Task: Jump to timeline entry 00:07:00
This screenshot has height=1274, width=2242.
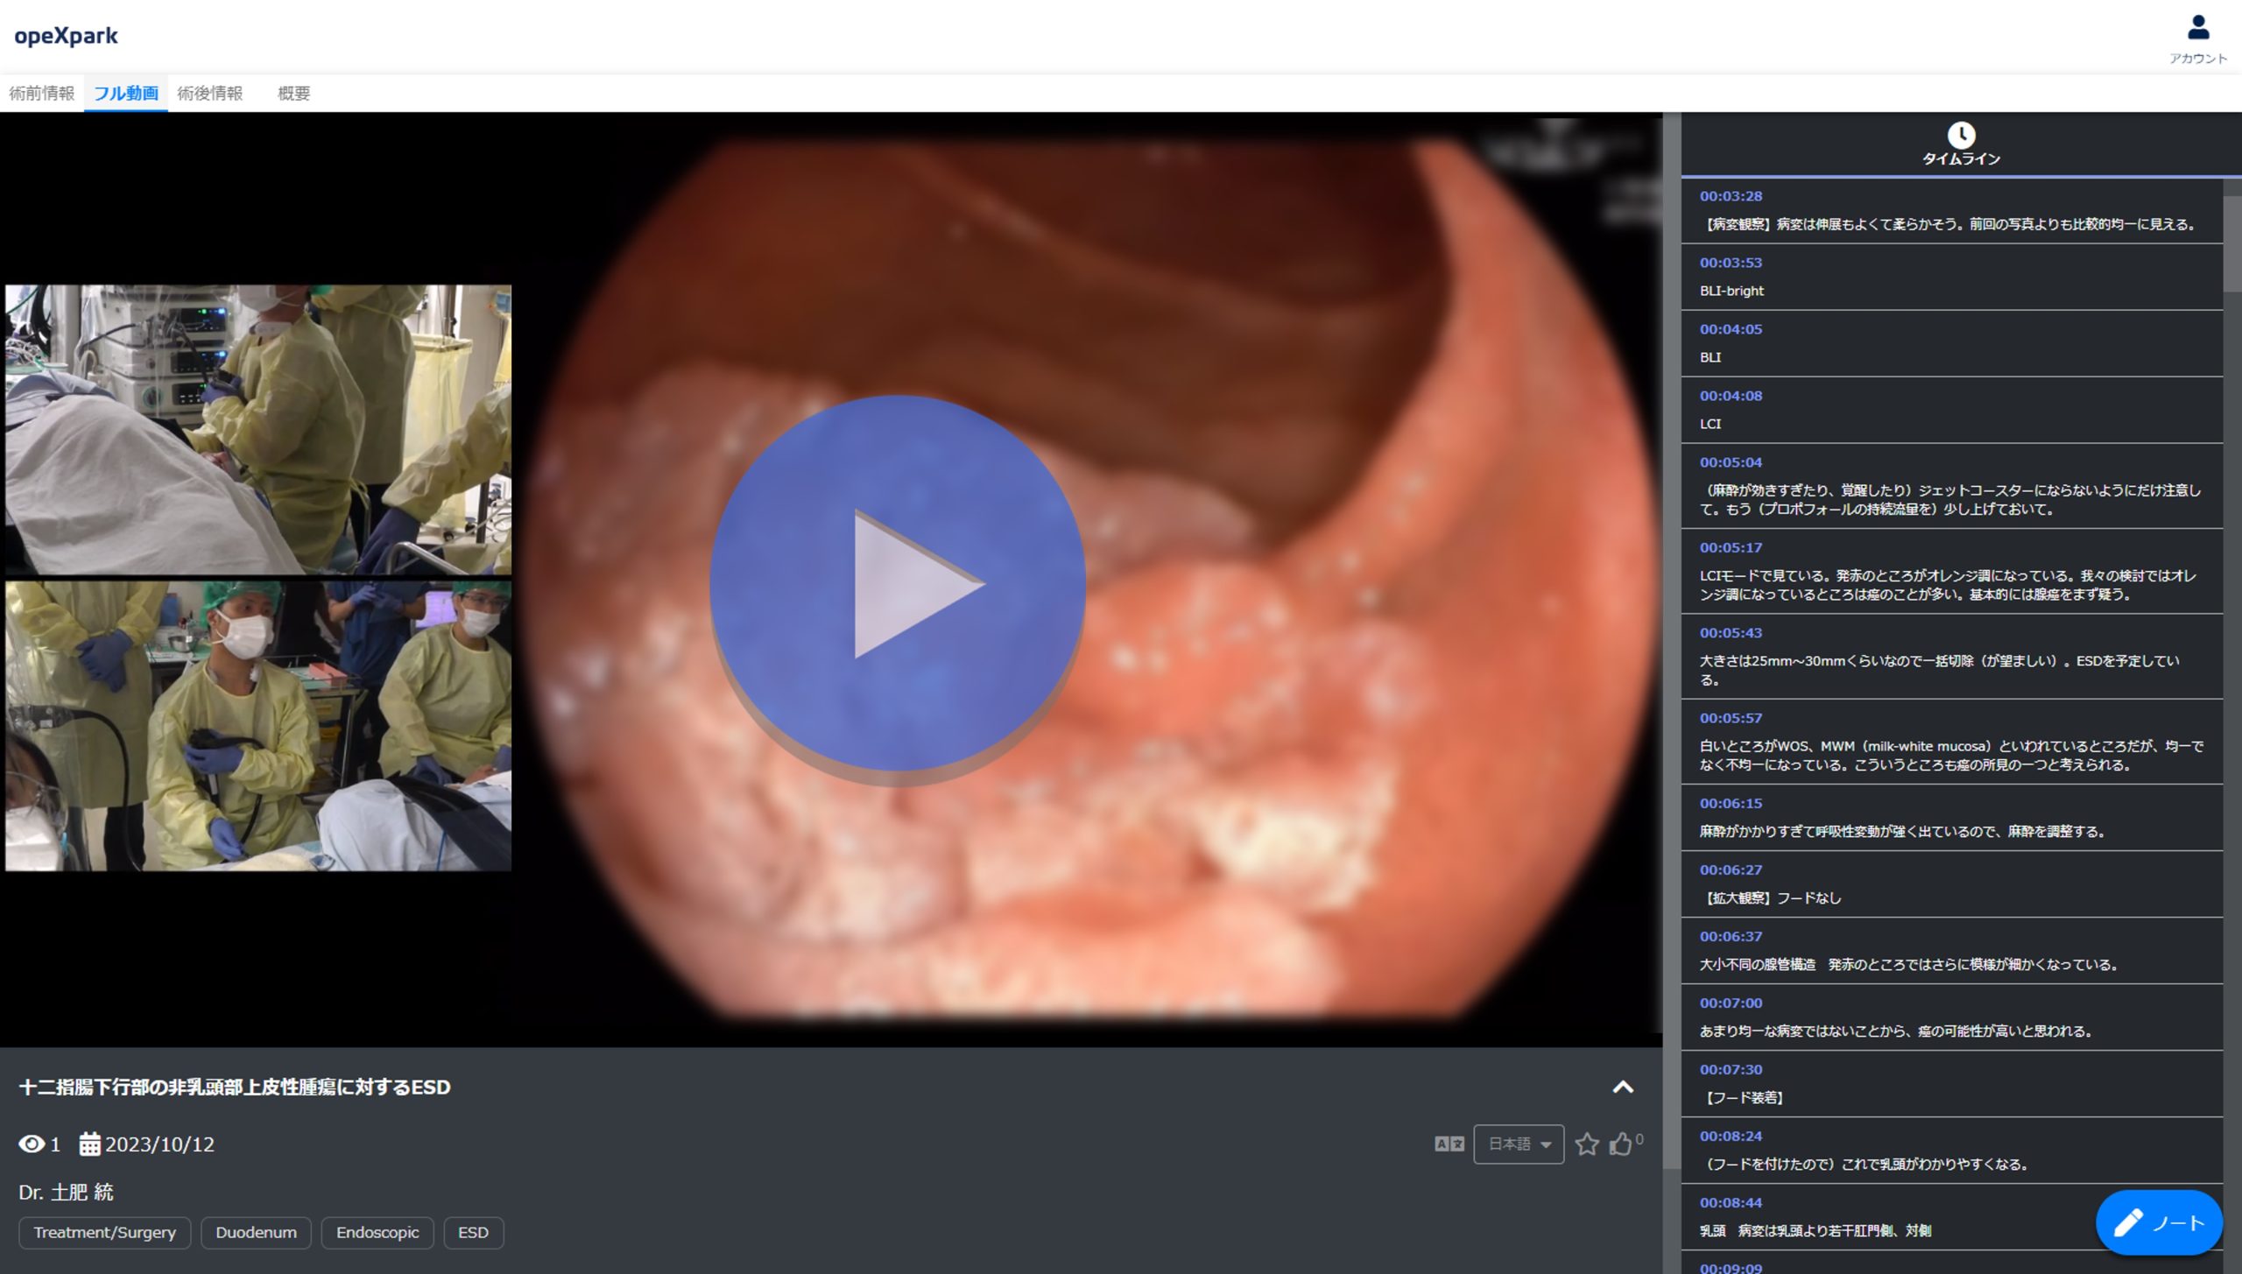Action: 1951,1017
